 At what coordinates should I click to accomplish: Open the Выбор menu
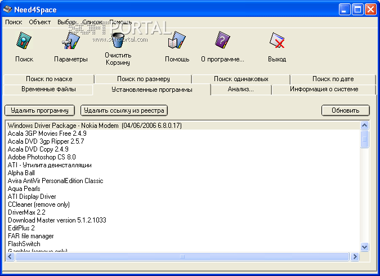coord(66,22)
